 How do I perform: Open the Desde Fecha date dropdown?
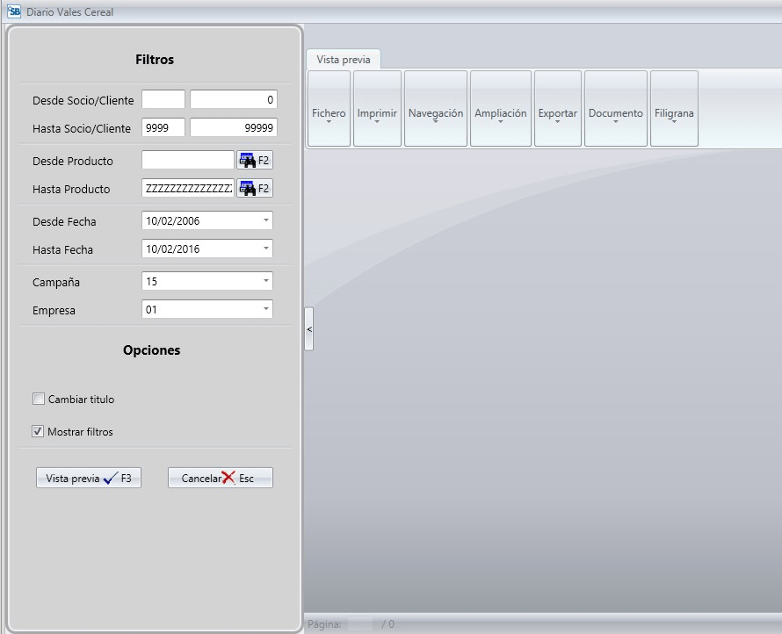click(x=266, y=220)
